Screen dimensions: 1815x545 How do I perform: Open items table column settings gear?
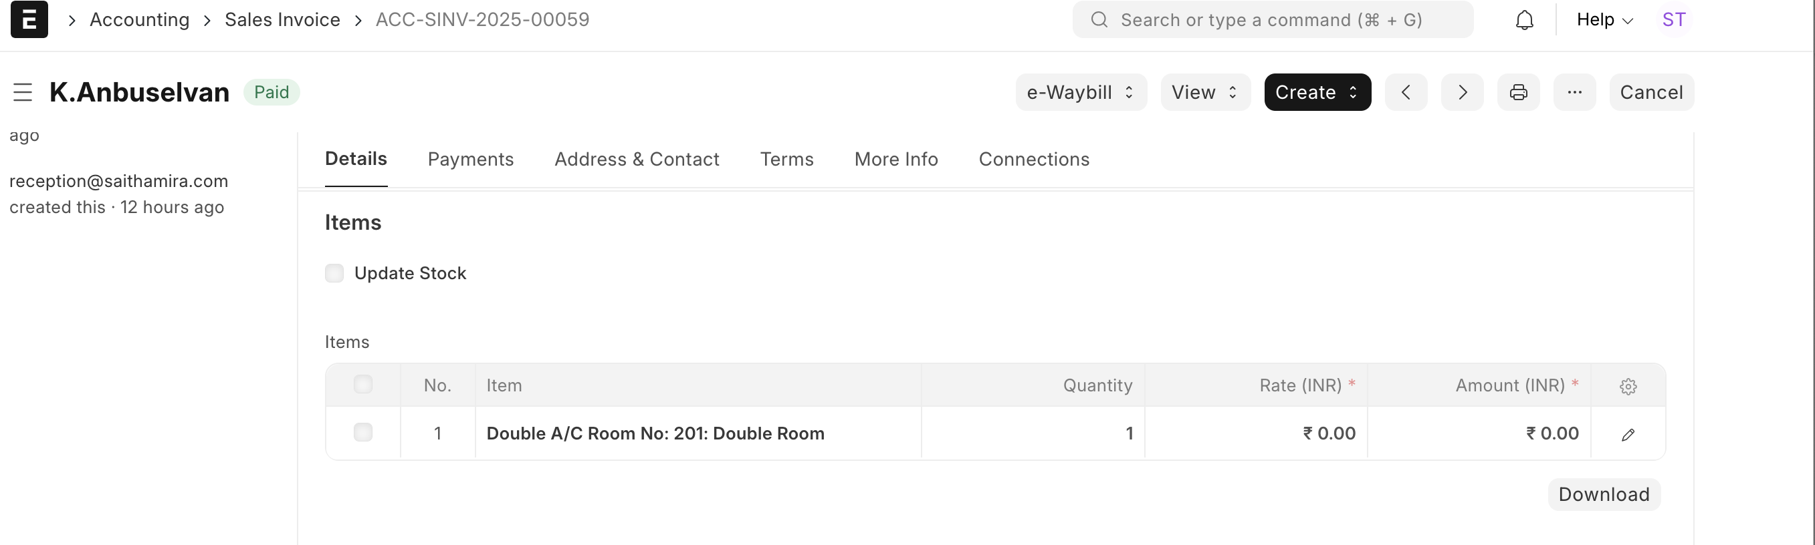[x=1628, y=386]
